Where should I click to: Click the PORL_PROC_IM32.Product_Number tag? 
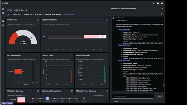point(137,82)
